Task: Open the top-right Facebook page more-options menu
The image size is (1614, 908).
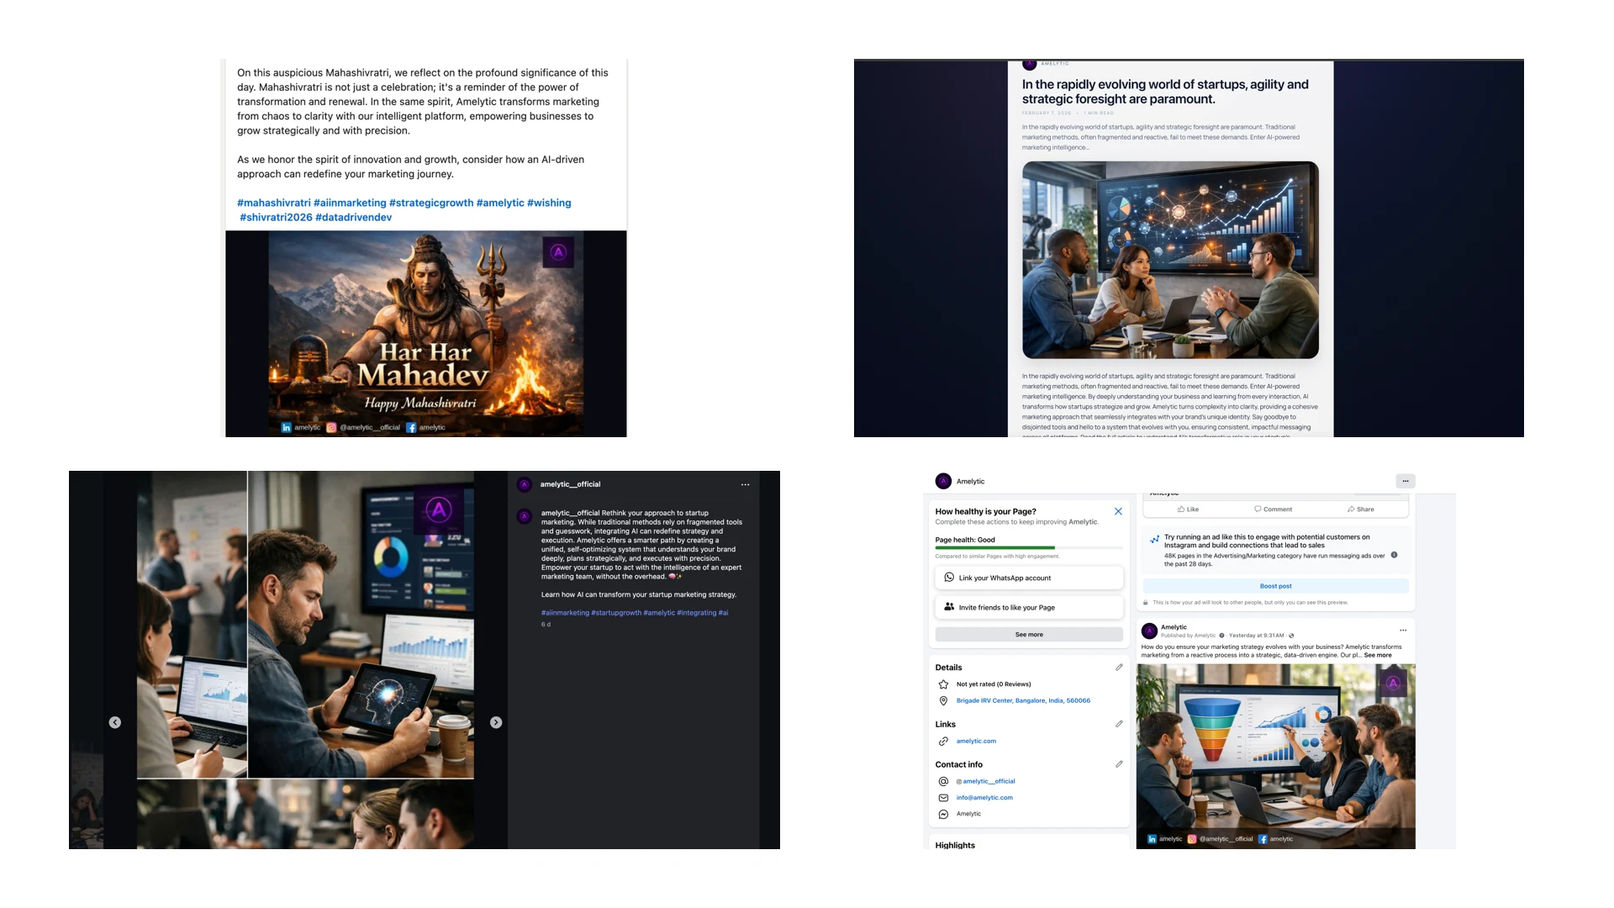Action: click(x=1405, y=481)
